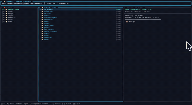Click the folder icon beside 3d_viewer/

pyautogui.click(x=42, y=10)
